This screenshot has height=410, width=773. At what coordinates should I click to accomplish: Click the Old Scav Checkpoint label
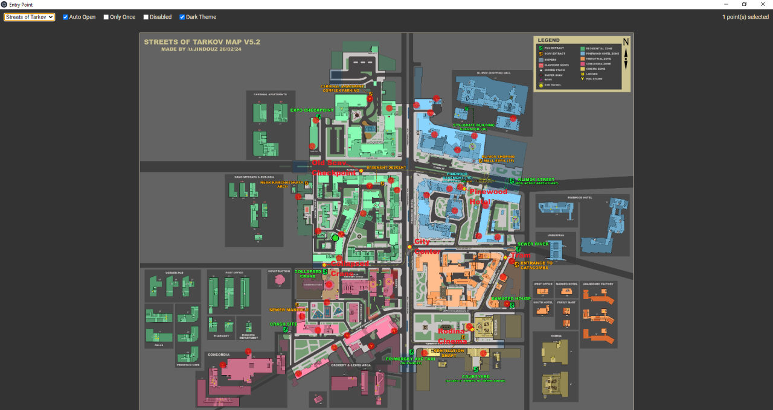point(332,168)
